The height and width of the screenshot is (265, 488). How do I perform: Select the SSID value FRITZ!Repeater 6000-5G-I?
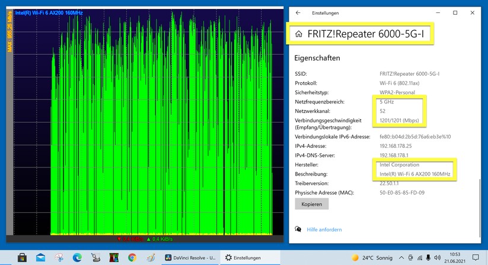(409, 74)
